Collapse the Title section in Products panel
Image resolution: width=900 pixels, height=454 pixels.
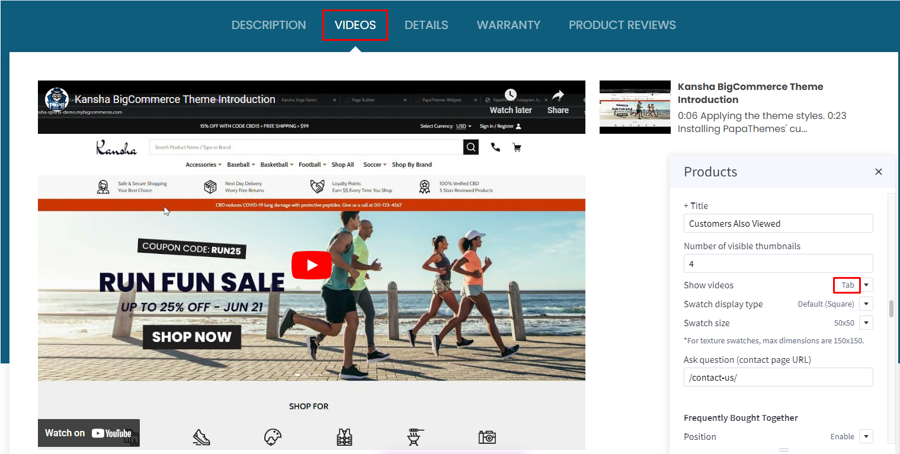pyautogui.click(x=696, y=205)
